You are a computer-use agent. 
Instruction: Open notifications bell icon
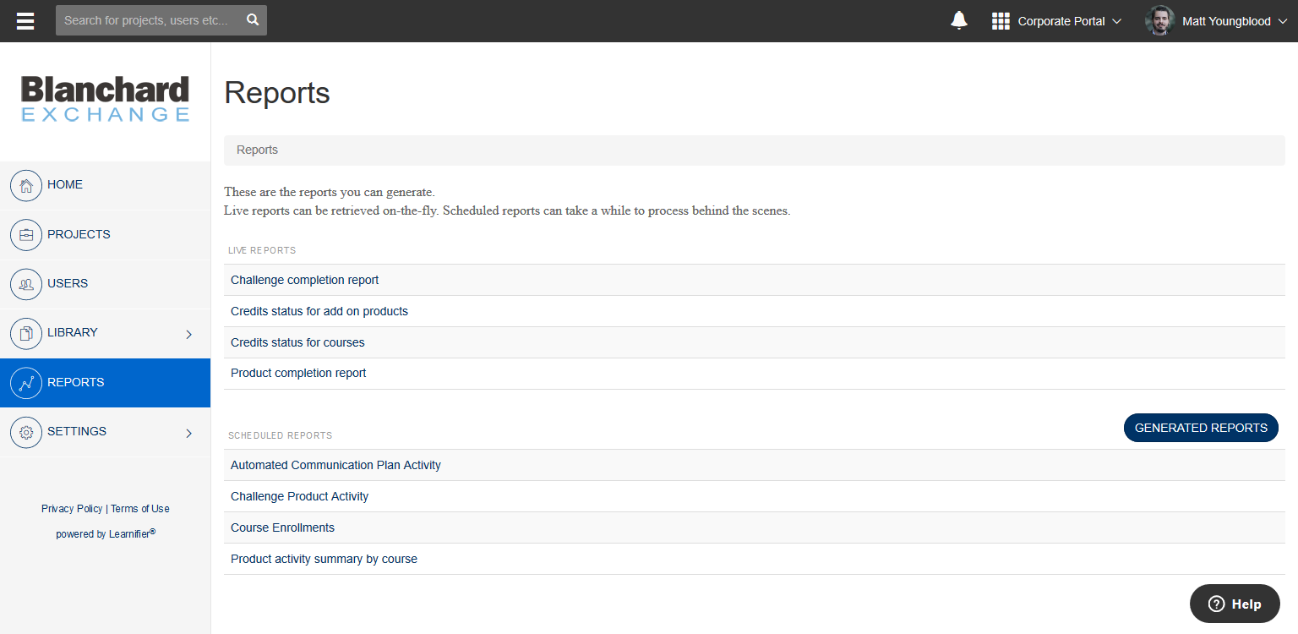click(x=959, y=21)
